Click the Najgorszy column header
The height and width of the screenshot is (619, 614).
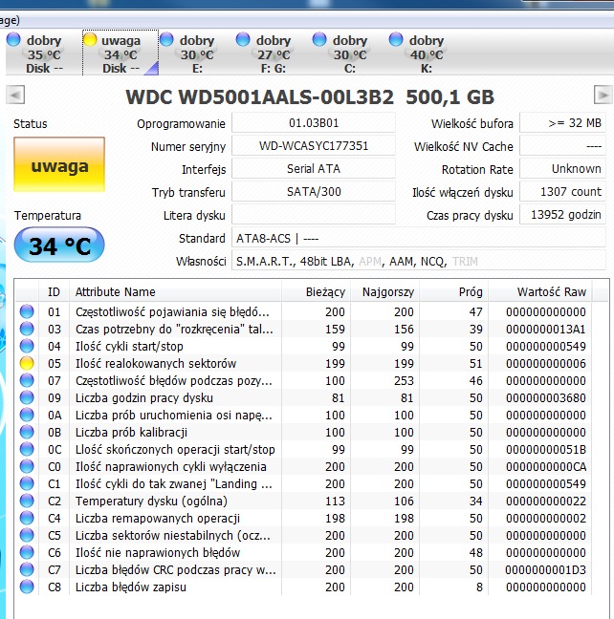point(384,291)
